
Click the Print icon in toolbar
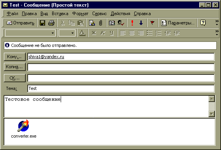51,23
